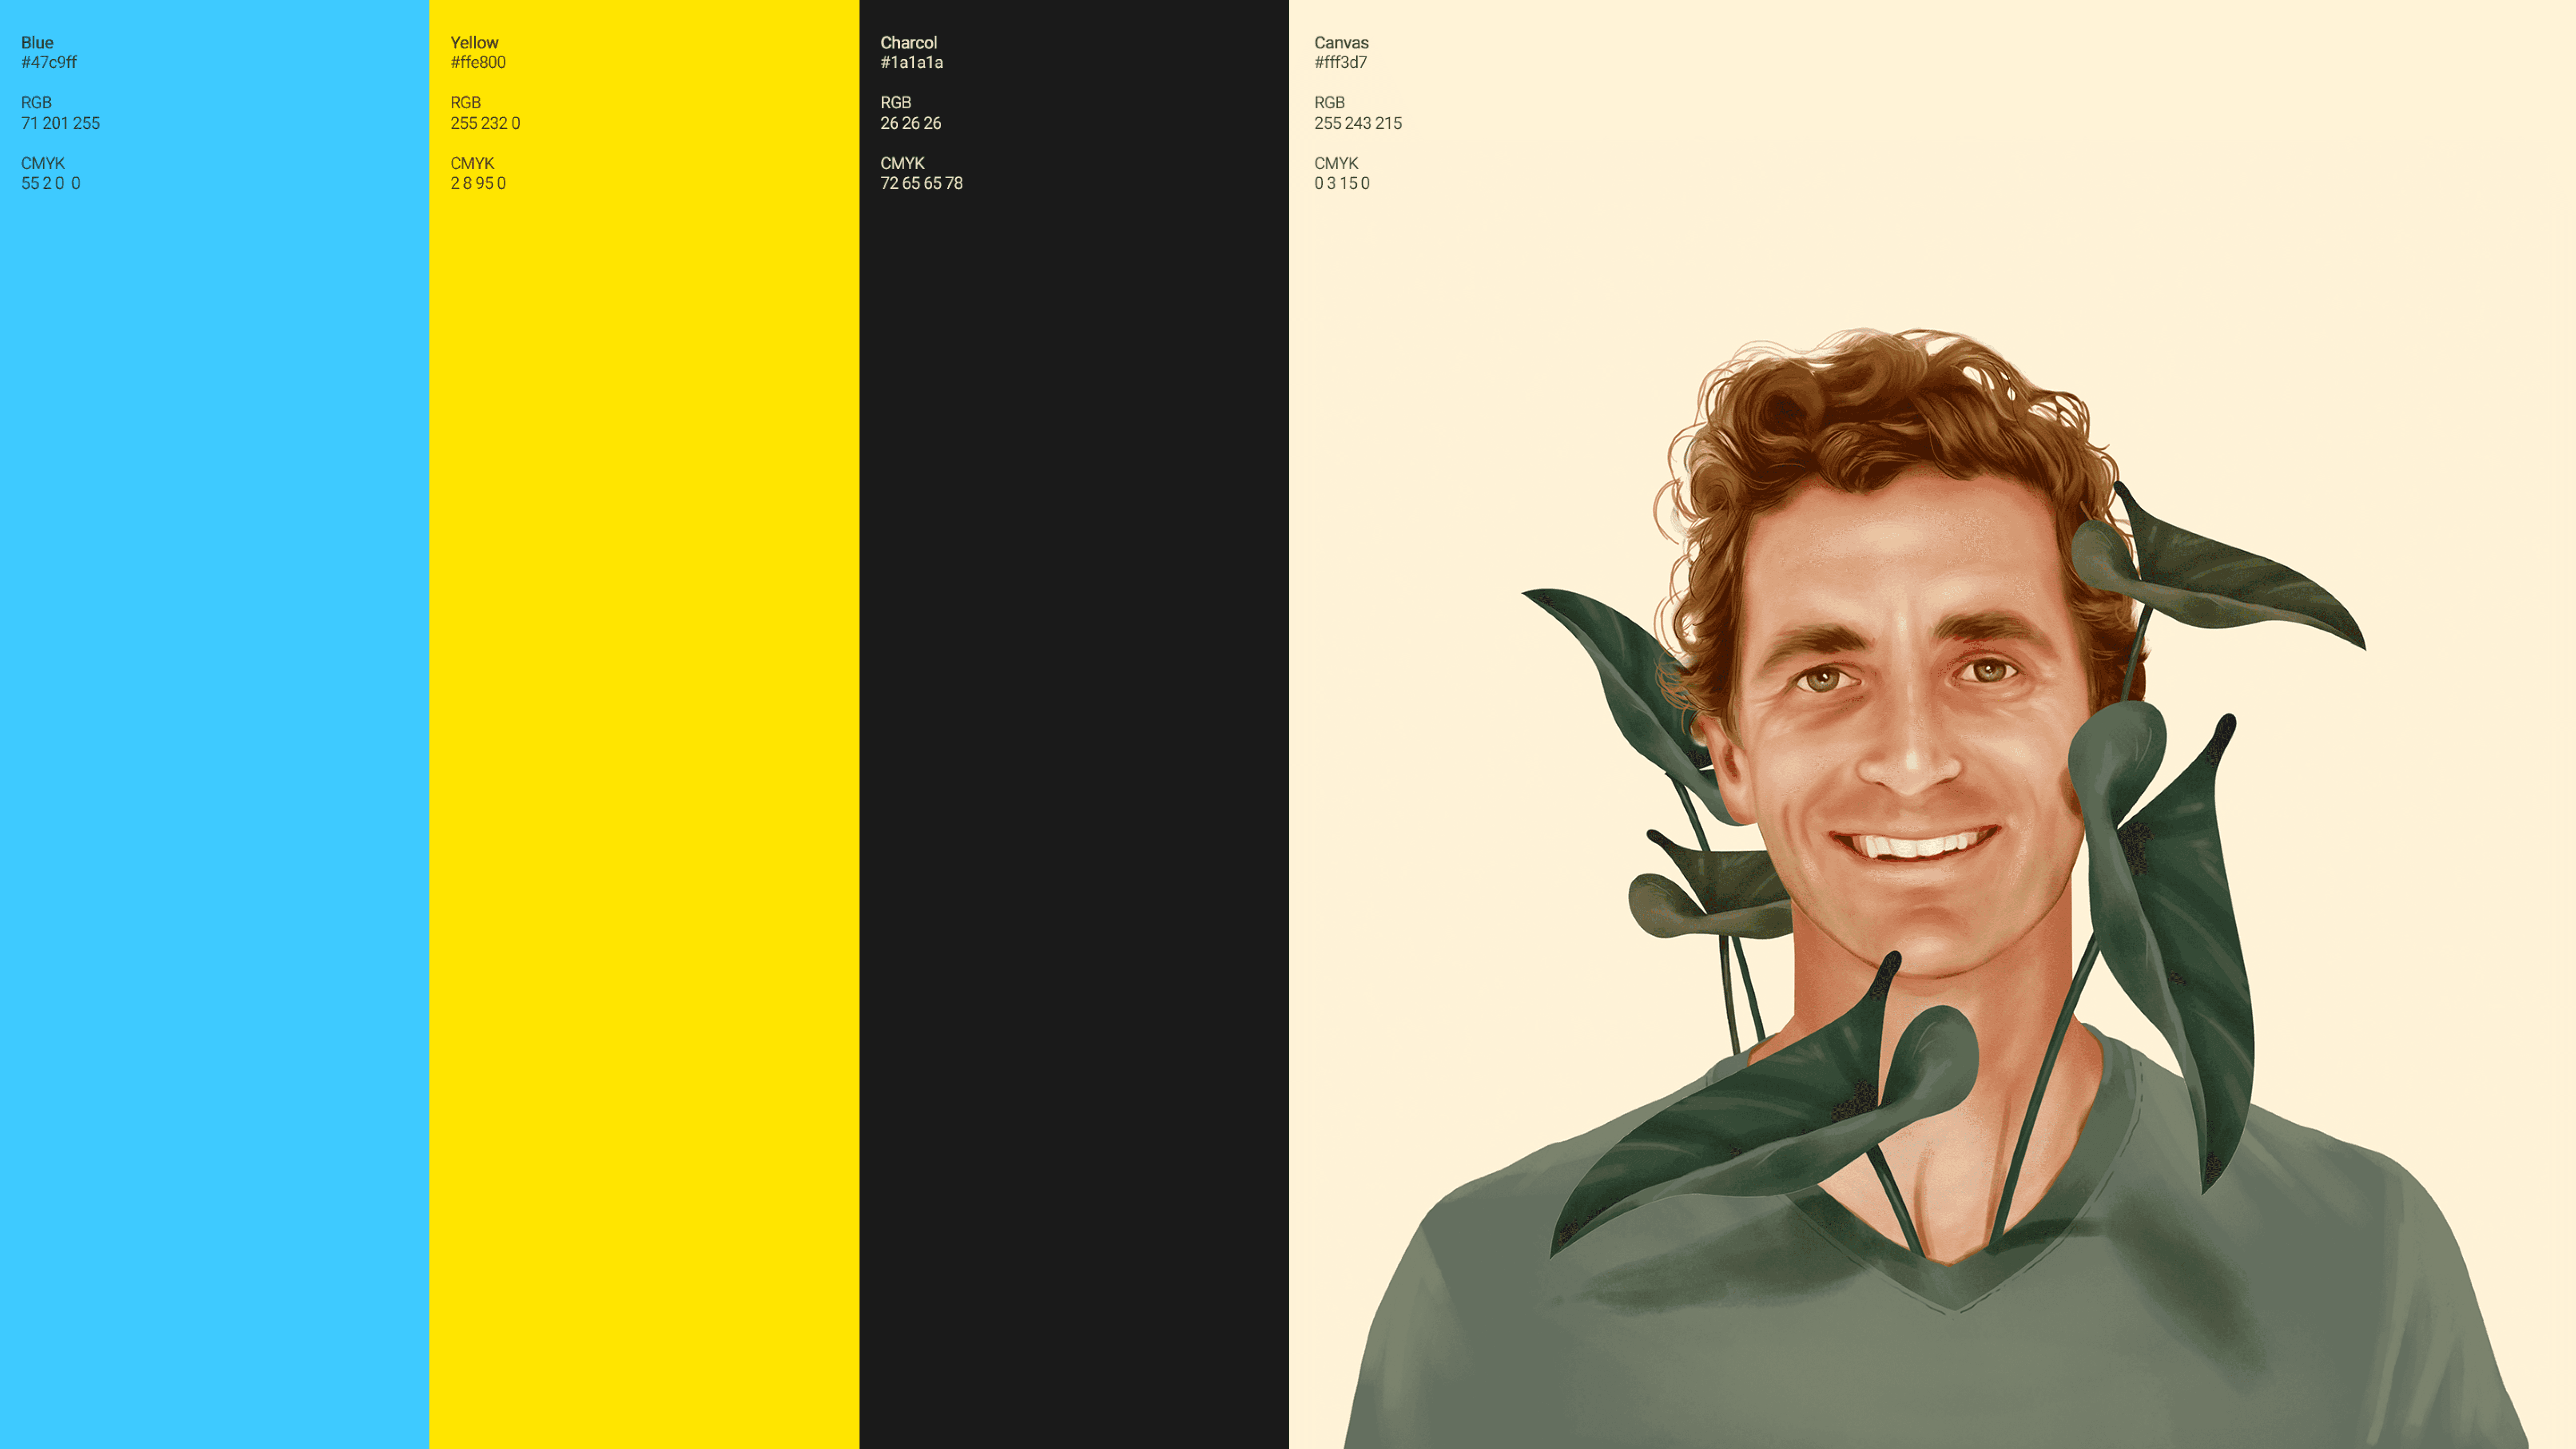Select CMYK value '72 65 65 78'
Screen dimensions: 2576x1449
click(922, 183)
